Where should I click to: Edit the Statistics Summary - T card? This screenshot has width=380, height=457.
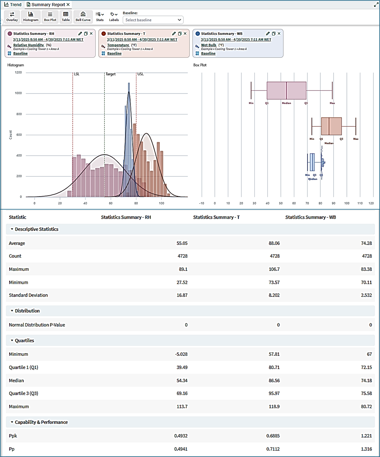174,33
